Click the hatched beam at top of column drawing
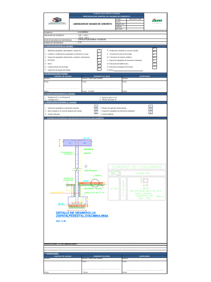Viewport: 211px width, 282px height. click(78, 143)
